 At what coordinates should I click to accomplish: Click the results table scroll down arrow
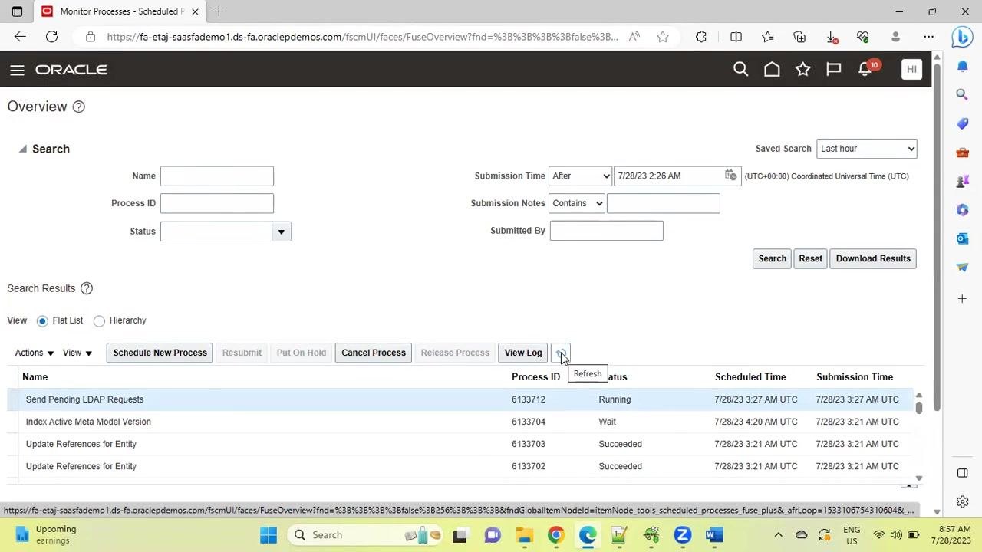click(919, 478)
